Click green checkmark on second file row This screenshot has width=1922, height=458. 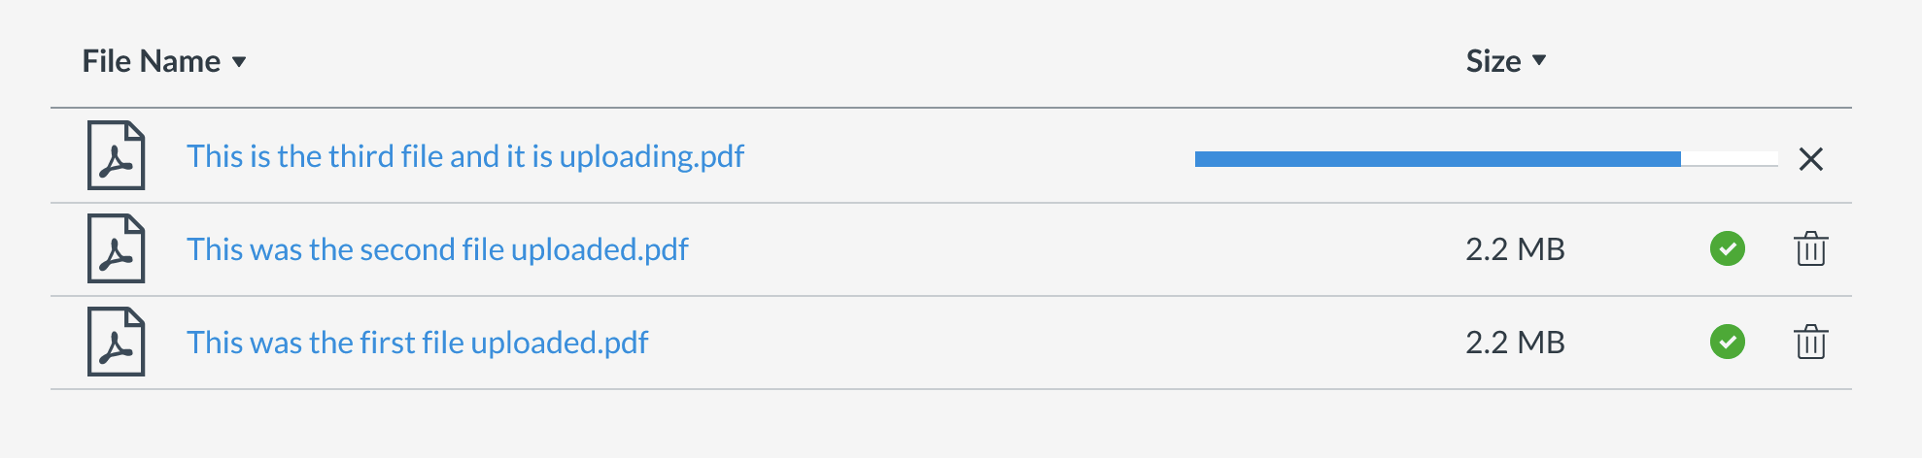1727,248
